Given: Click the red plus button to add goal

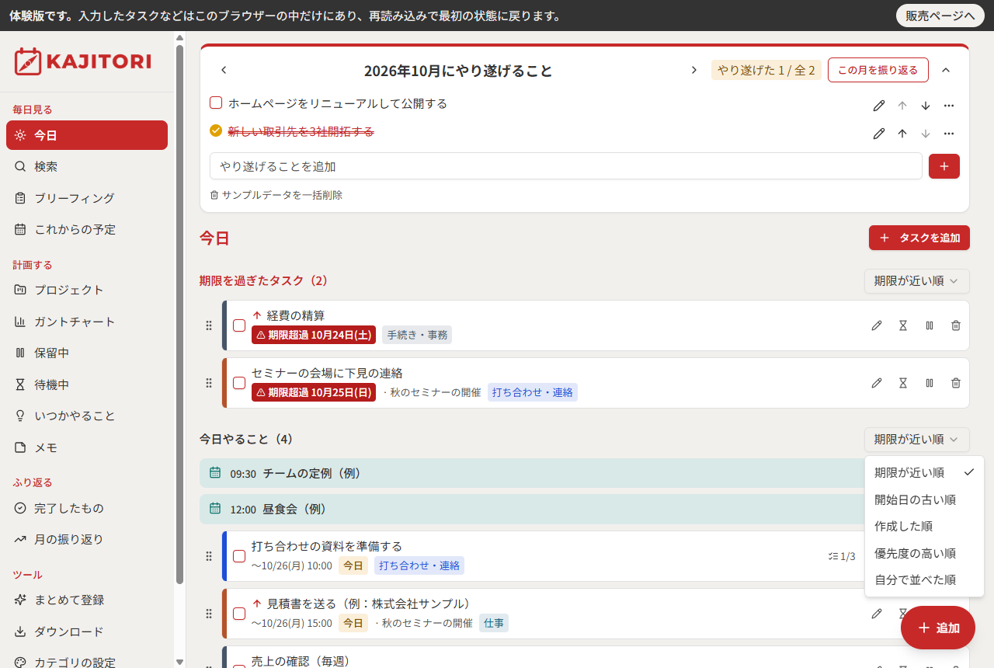Looking at the screenshot, I should pyautogui.click(x=944, y=166).
